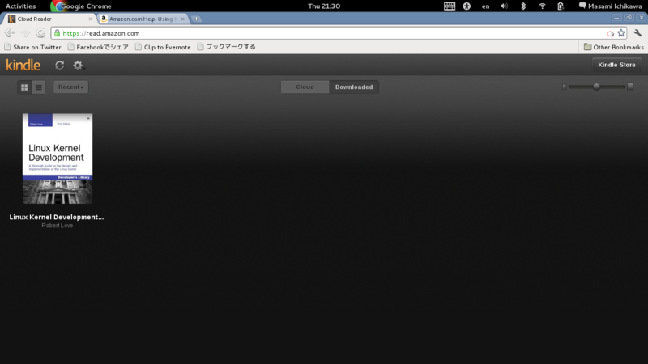Minimize the Chrome window
The height and width of the screenshot is (364, 648).
pos(616,18)
